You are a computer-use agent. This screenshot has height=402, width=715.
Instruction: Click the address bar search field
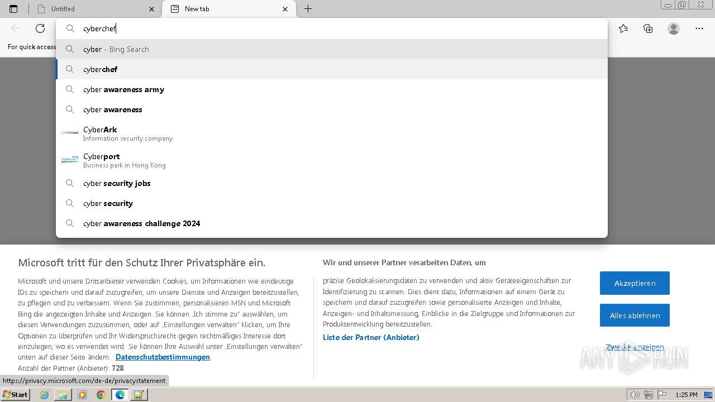(335, 28)
